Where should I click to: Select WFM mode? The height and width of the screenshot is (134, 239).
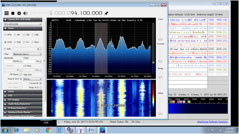click(5, 42)
